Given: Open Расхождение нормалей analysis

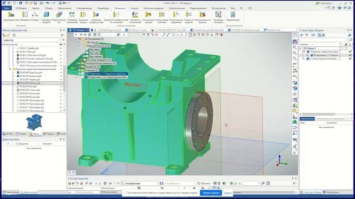Looking at the screenshot, I should coord(176,17).
